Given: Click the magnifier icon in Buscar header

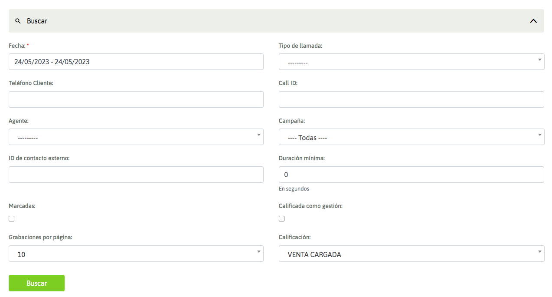Looking at the screenshot, I should [x=18, y=21].
